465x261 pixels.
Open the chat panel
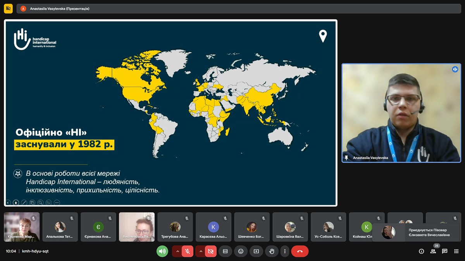pos(445,251)
